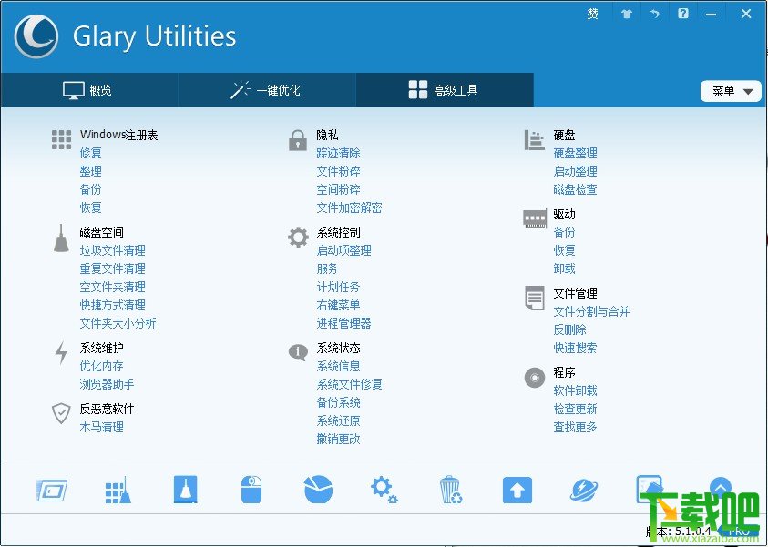
Task: Switch to the 一键优化 tab
Action: pyautogui.click(x=267, y=89)
